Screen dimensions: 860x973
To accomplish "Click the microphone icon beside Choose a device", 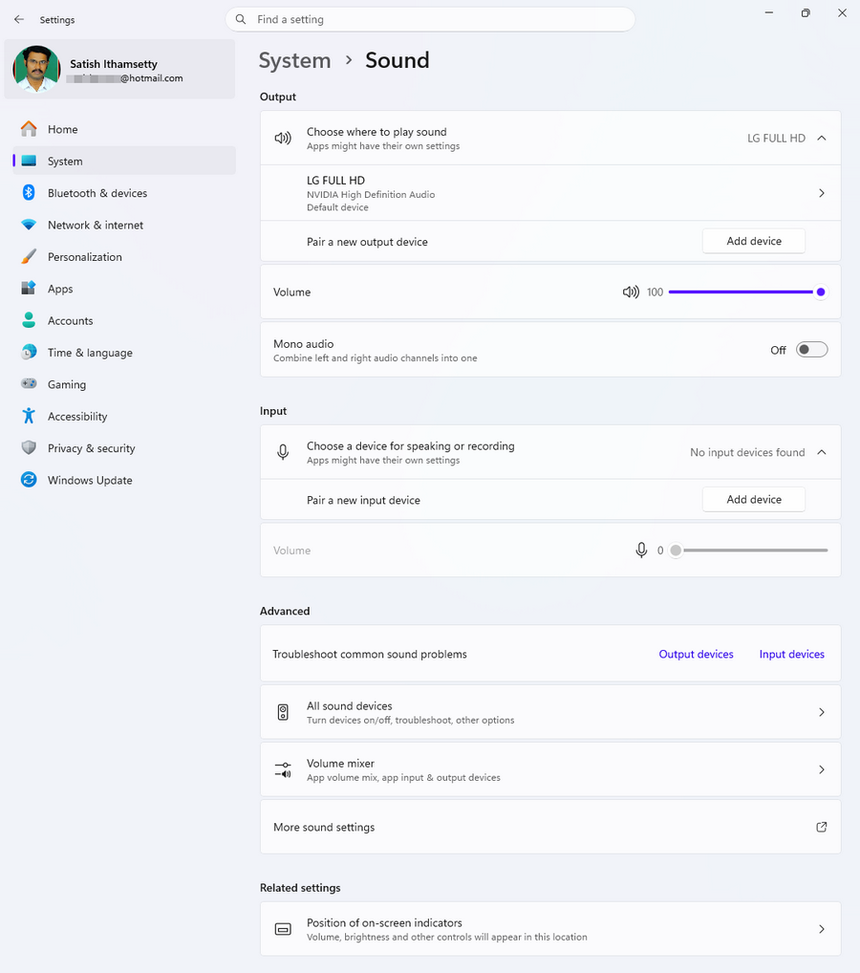I will [283, 452].
